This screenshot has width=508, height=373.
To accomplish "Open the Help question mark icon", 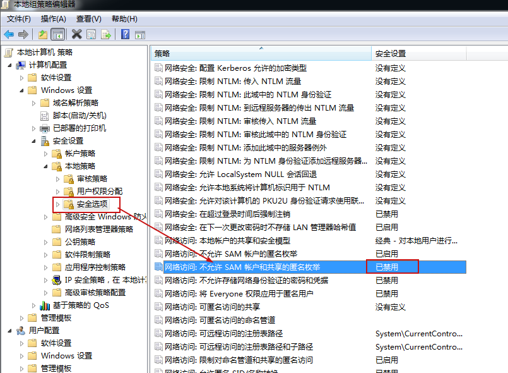I will click(x=126, y=34).
